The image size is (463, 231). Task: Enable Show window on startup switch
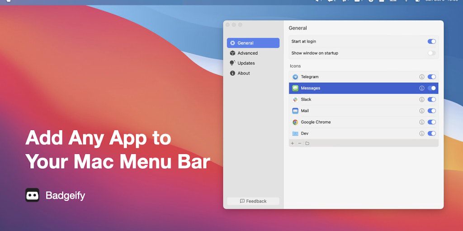coord(432,53)
